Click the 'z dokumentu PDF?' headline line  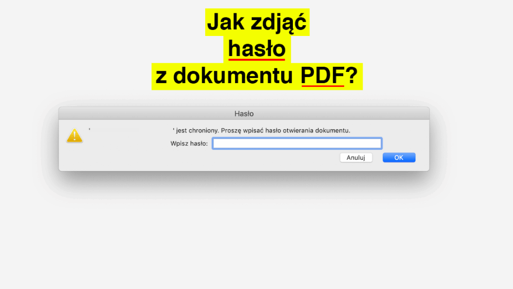pos(257,76)
